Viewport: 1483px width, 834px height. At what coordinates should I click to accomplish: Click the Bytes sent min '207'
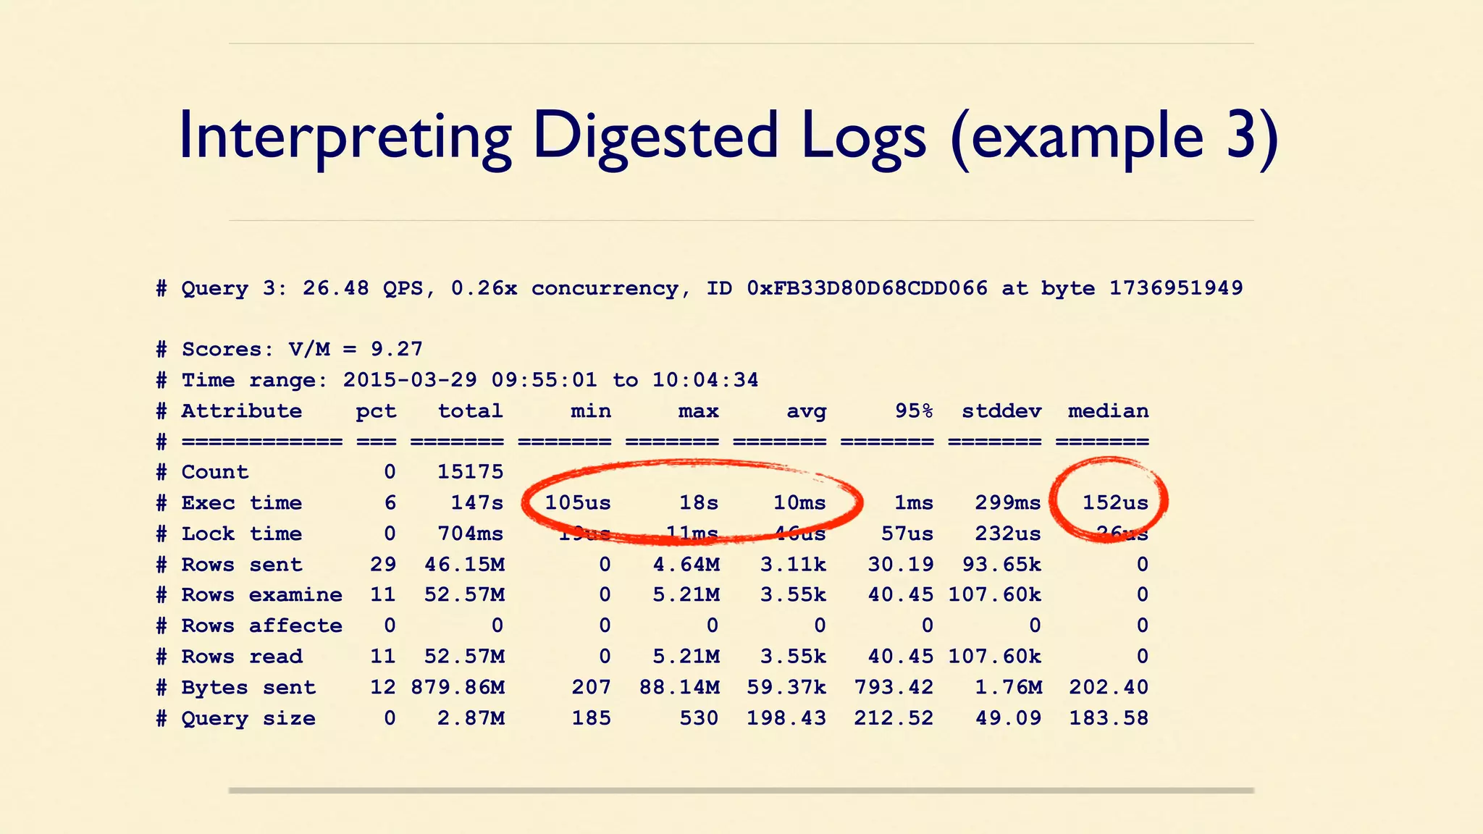click(591, 687)
